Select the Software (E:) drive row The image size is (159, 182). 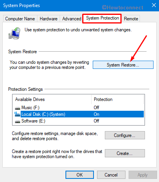pos(78,121)
